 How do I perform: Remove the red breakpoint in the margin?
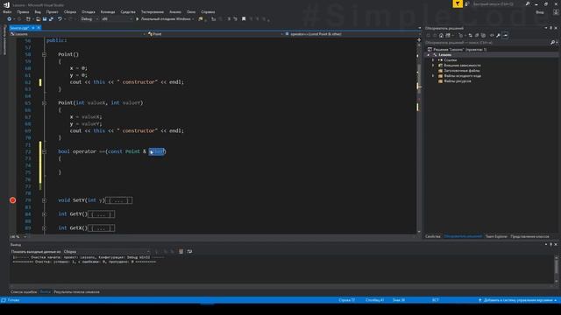pos(13,200)
